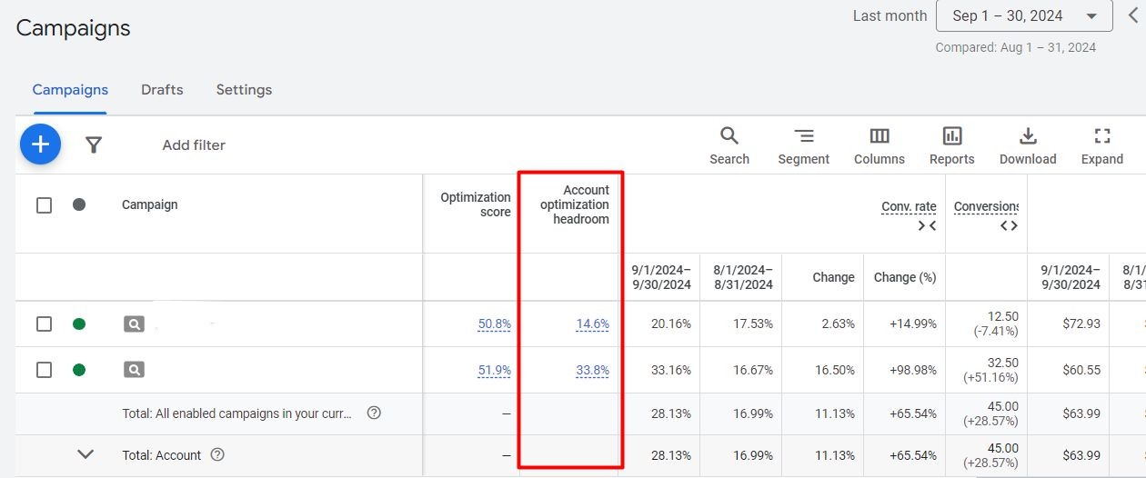Switch to the Settings tab
Image resolution: width=1146 pixels, height=478 pixels.
pos(244,90)
